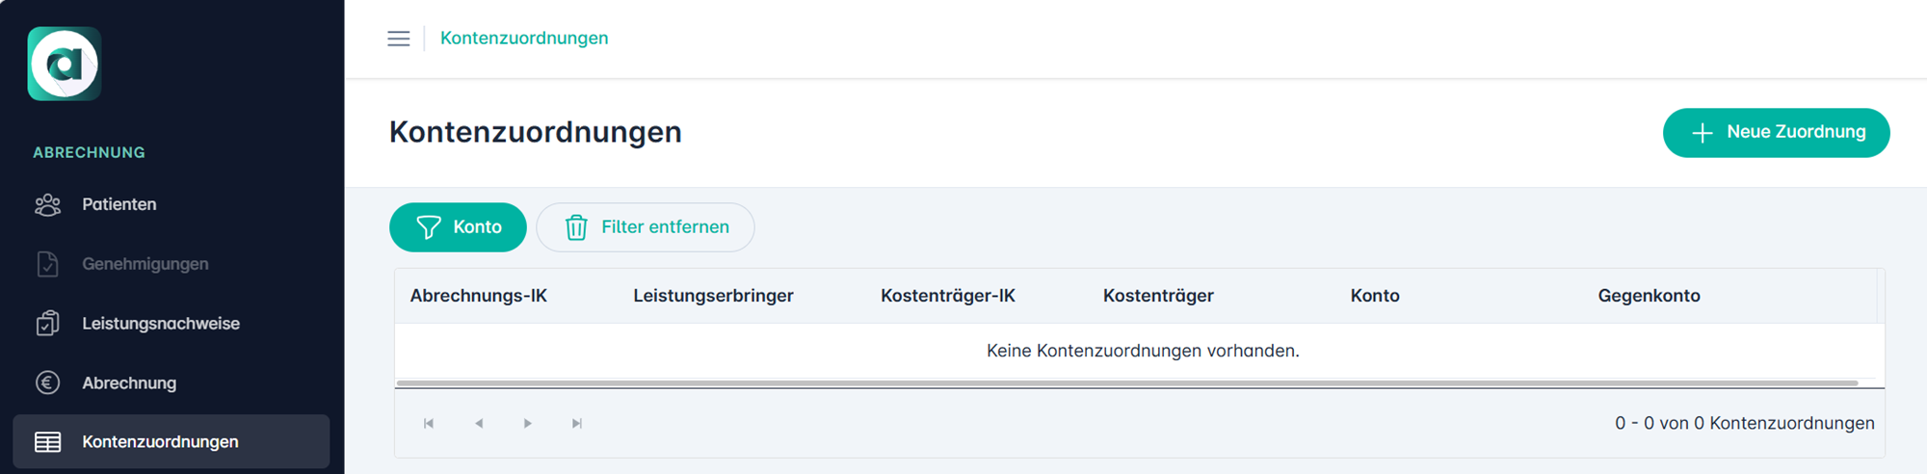Click the Kontenzuordnungen table icon
The image size is (1927, 474).
coord(47,442)
